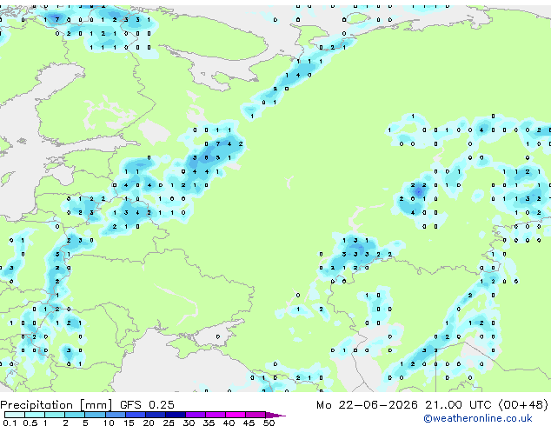Click the 'Mo 22-06-2026' date text
Screen dimensions: 551x426
point(368,405)
